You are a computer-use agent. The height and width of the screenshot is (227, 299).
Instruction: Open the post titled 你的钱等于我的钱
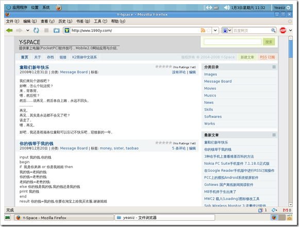click(37, 143)
